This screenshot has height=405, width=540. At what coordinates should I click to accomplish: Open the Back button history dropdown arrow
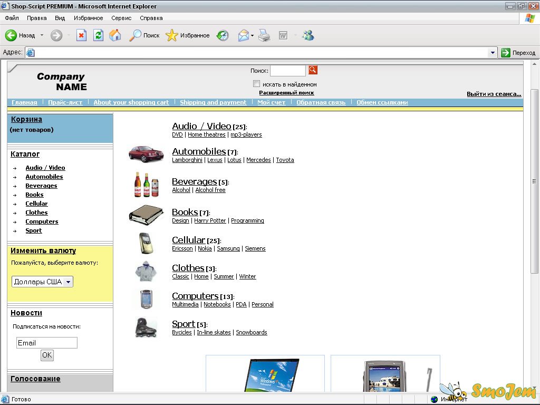tap(42, 35)
